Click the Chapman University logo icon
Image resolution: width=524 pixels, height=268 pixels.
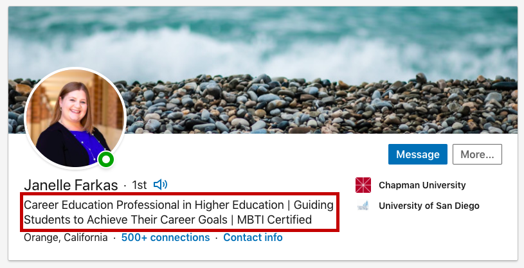click(x=363, y=185)
